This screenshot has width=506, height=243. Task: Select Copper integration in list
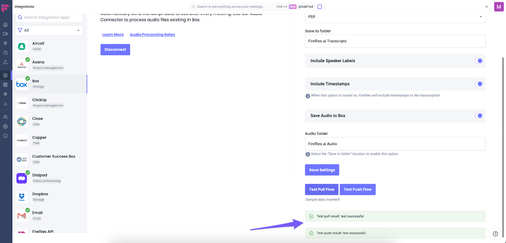pos(50,140)
